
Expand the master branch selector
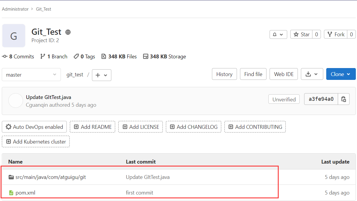[x=31, y=75]
